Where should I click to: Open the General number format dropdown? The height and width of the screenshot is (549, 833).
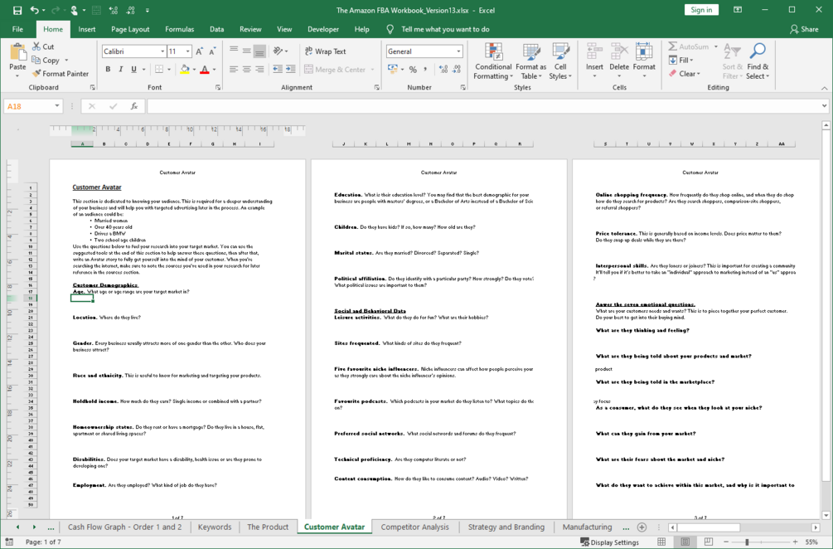click(x=458, y=51)
